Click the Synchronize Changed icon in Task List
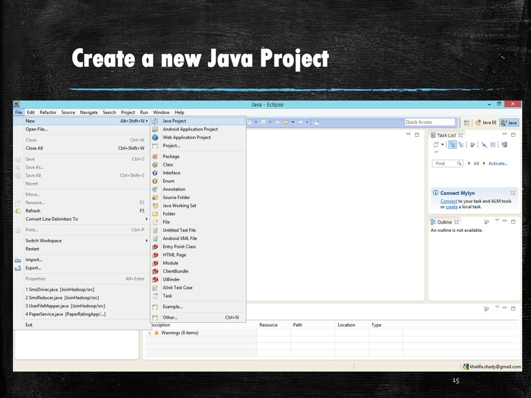Image resolution: width=531 pixels, height=398 pixels. click(x=472, y=145)
